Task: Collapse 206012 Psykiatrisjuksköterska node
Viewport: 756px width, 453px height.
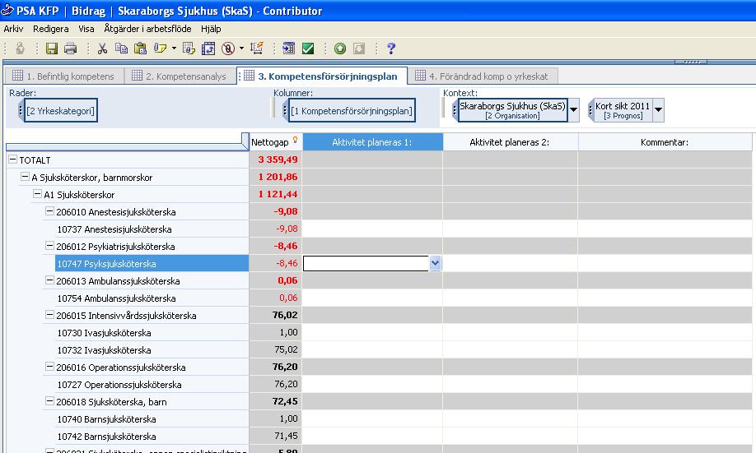Action: [49, 246]
